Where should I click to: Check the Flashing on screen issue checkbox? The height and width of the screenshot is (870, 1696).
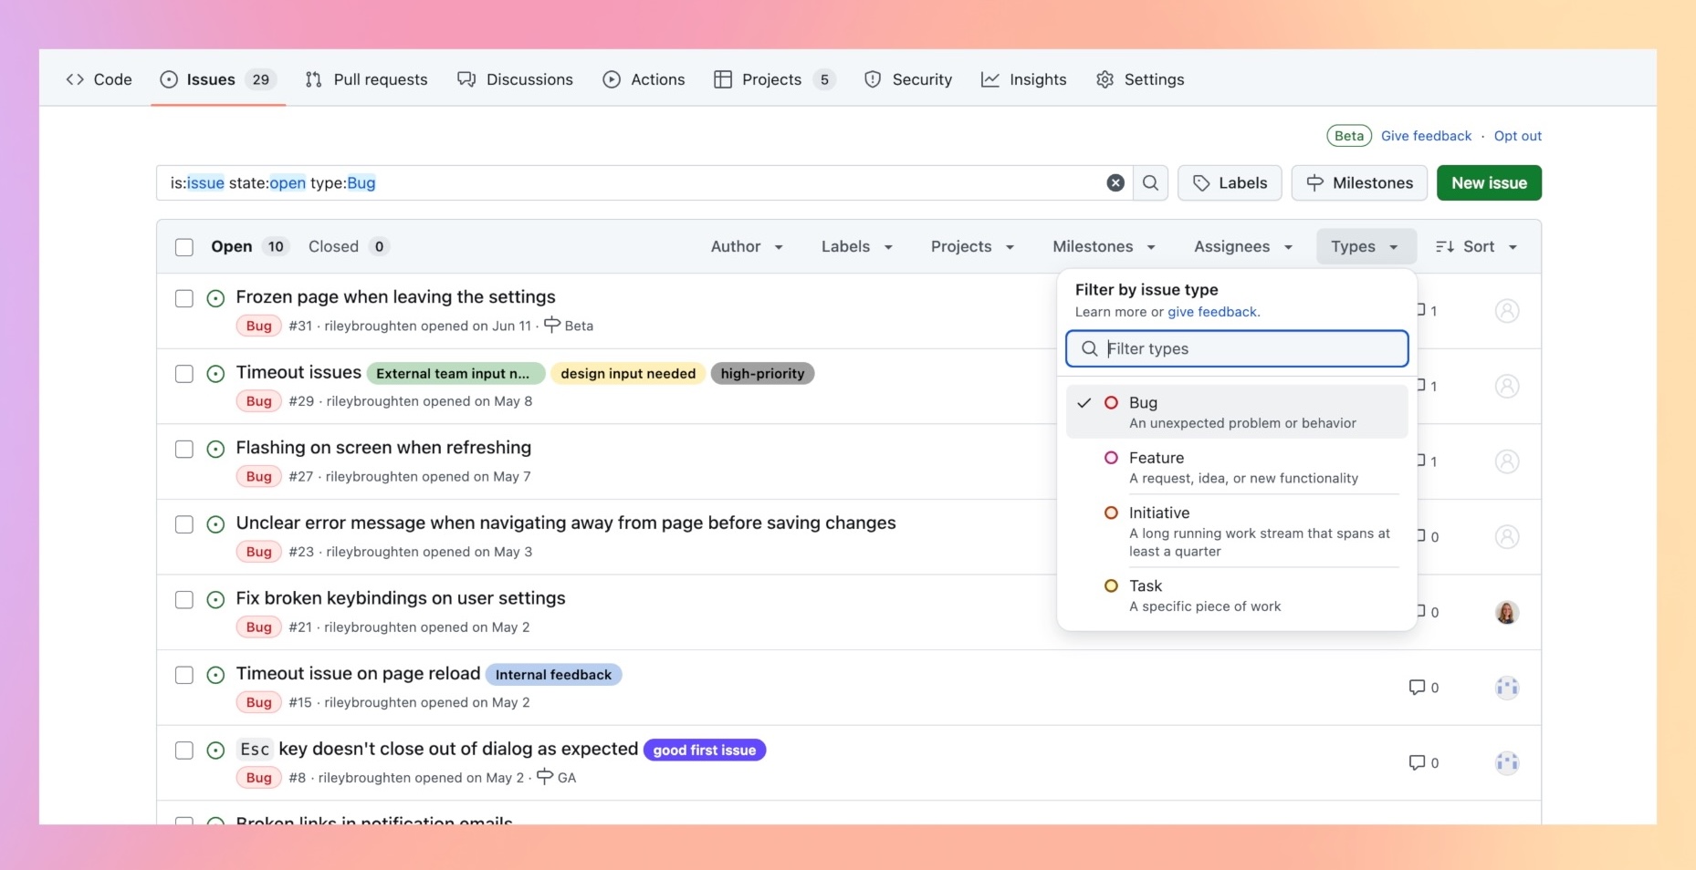point(184,450)
